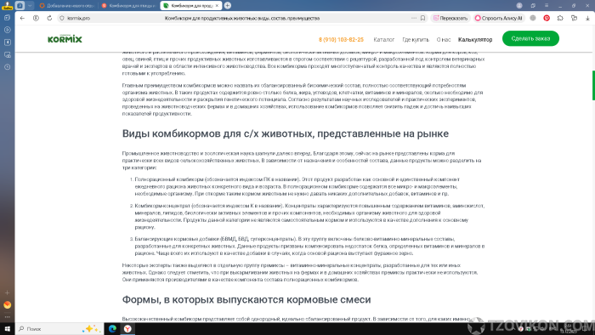
Task: Close the active Комбикорм tab
Action: coord(217,6)
